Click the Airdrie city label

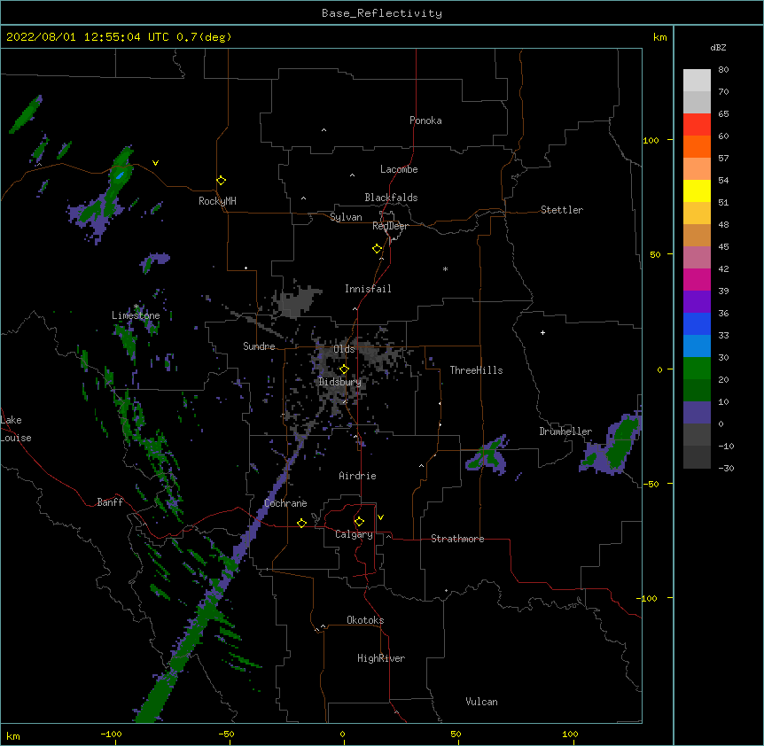click(x=357, y=476)
